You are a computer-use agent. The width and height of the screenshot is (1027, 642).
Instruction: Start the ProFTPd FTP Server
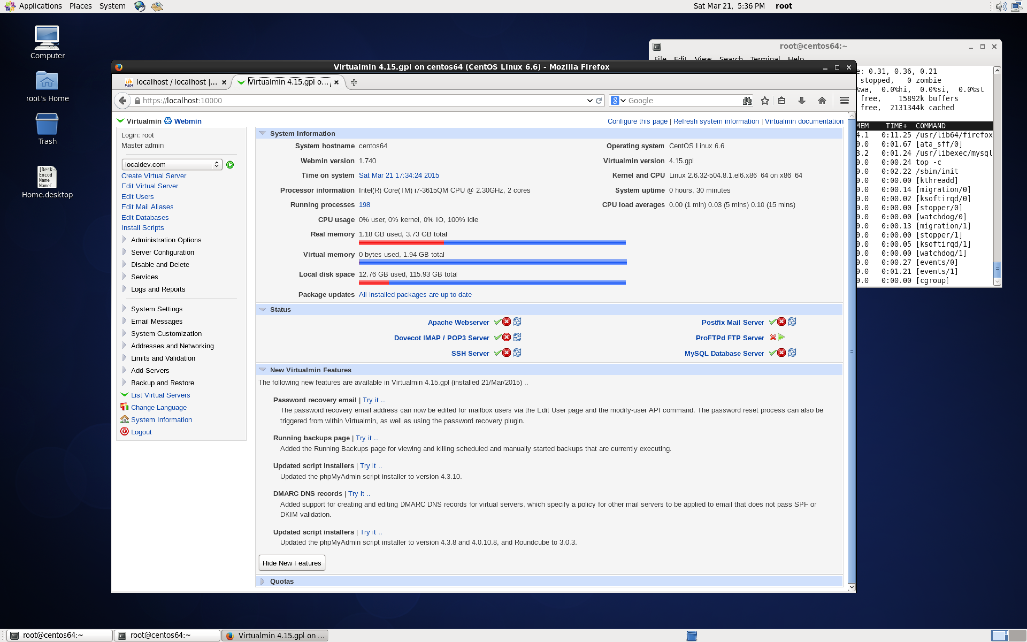[781, 338]
